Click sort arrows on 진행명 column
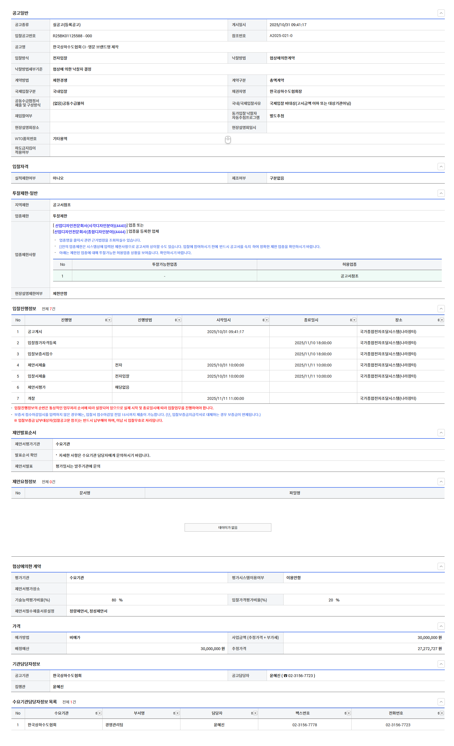This screenshot has height=746, width=454. tap(106, 320)
